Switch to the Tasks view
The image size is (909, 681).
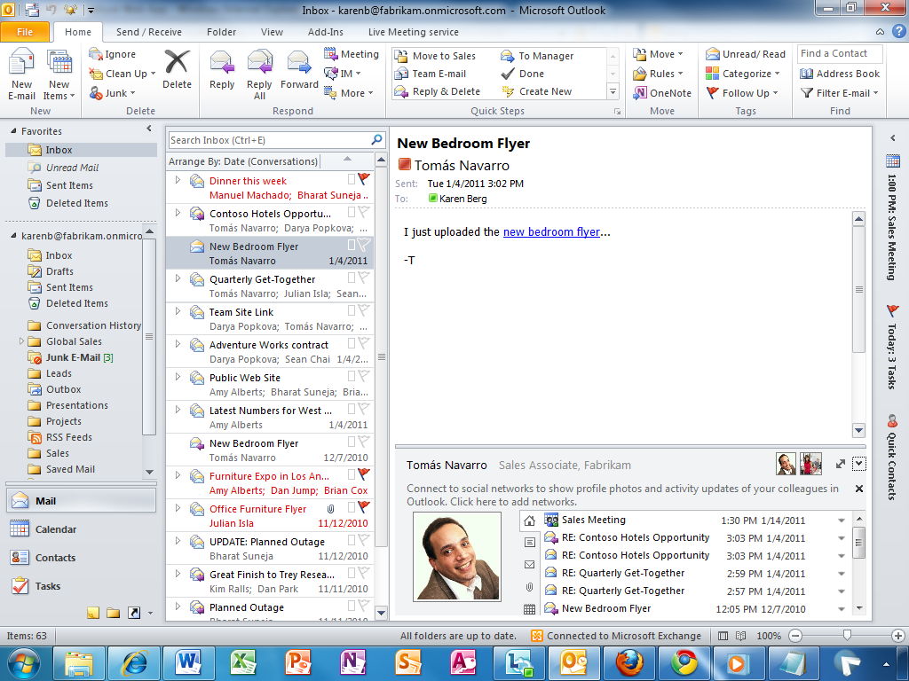(81, 586)
